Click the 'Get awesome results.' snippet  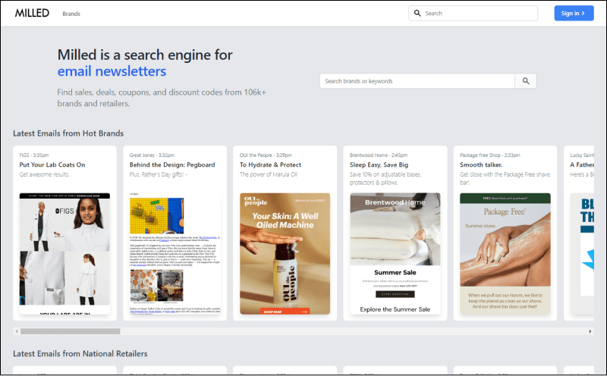44,174
